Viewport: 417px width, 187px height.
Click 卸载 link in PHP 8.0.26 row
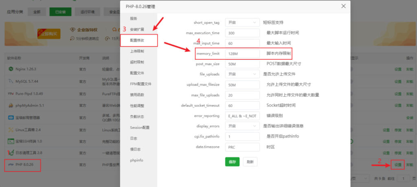(410, 164)
